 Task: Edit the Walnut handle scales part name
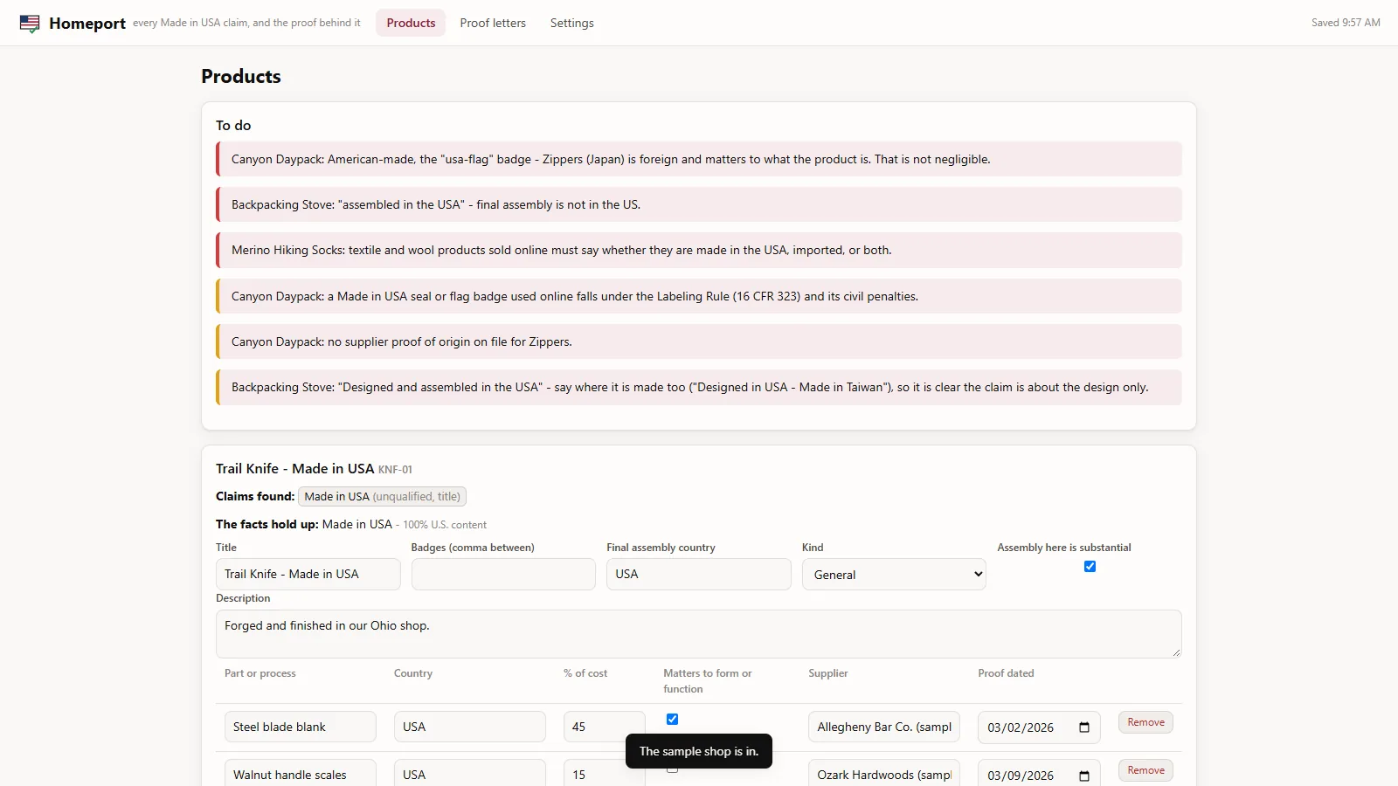point(301,774)
